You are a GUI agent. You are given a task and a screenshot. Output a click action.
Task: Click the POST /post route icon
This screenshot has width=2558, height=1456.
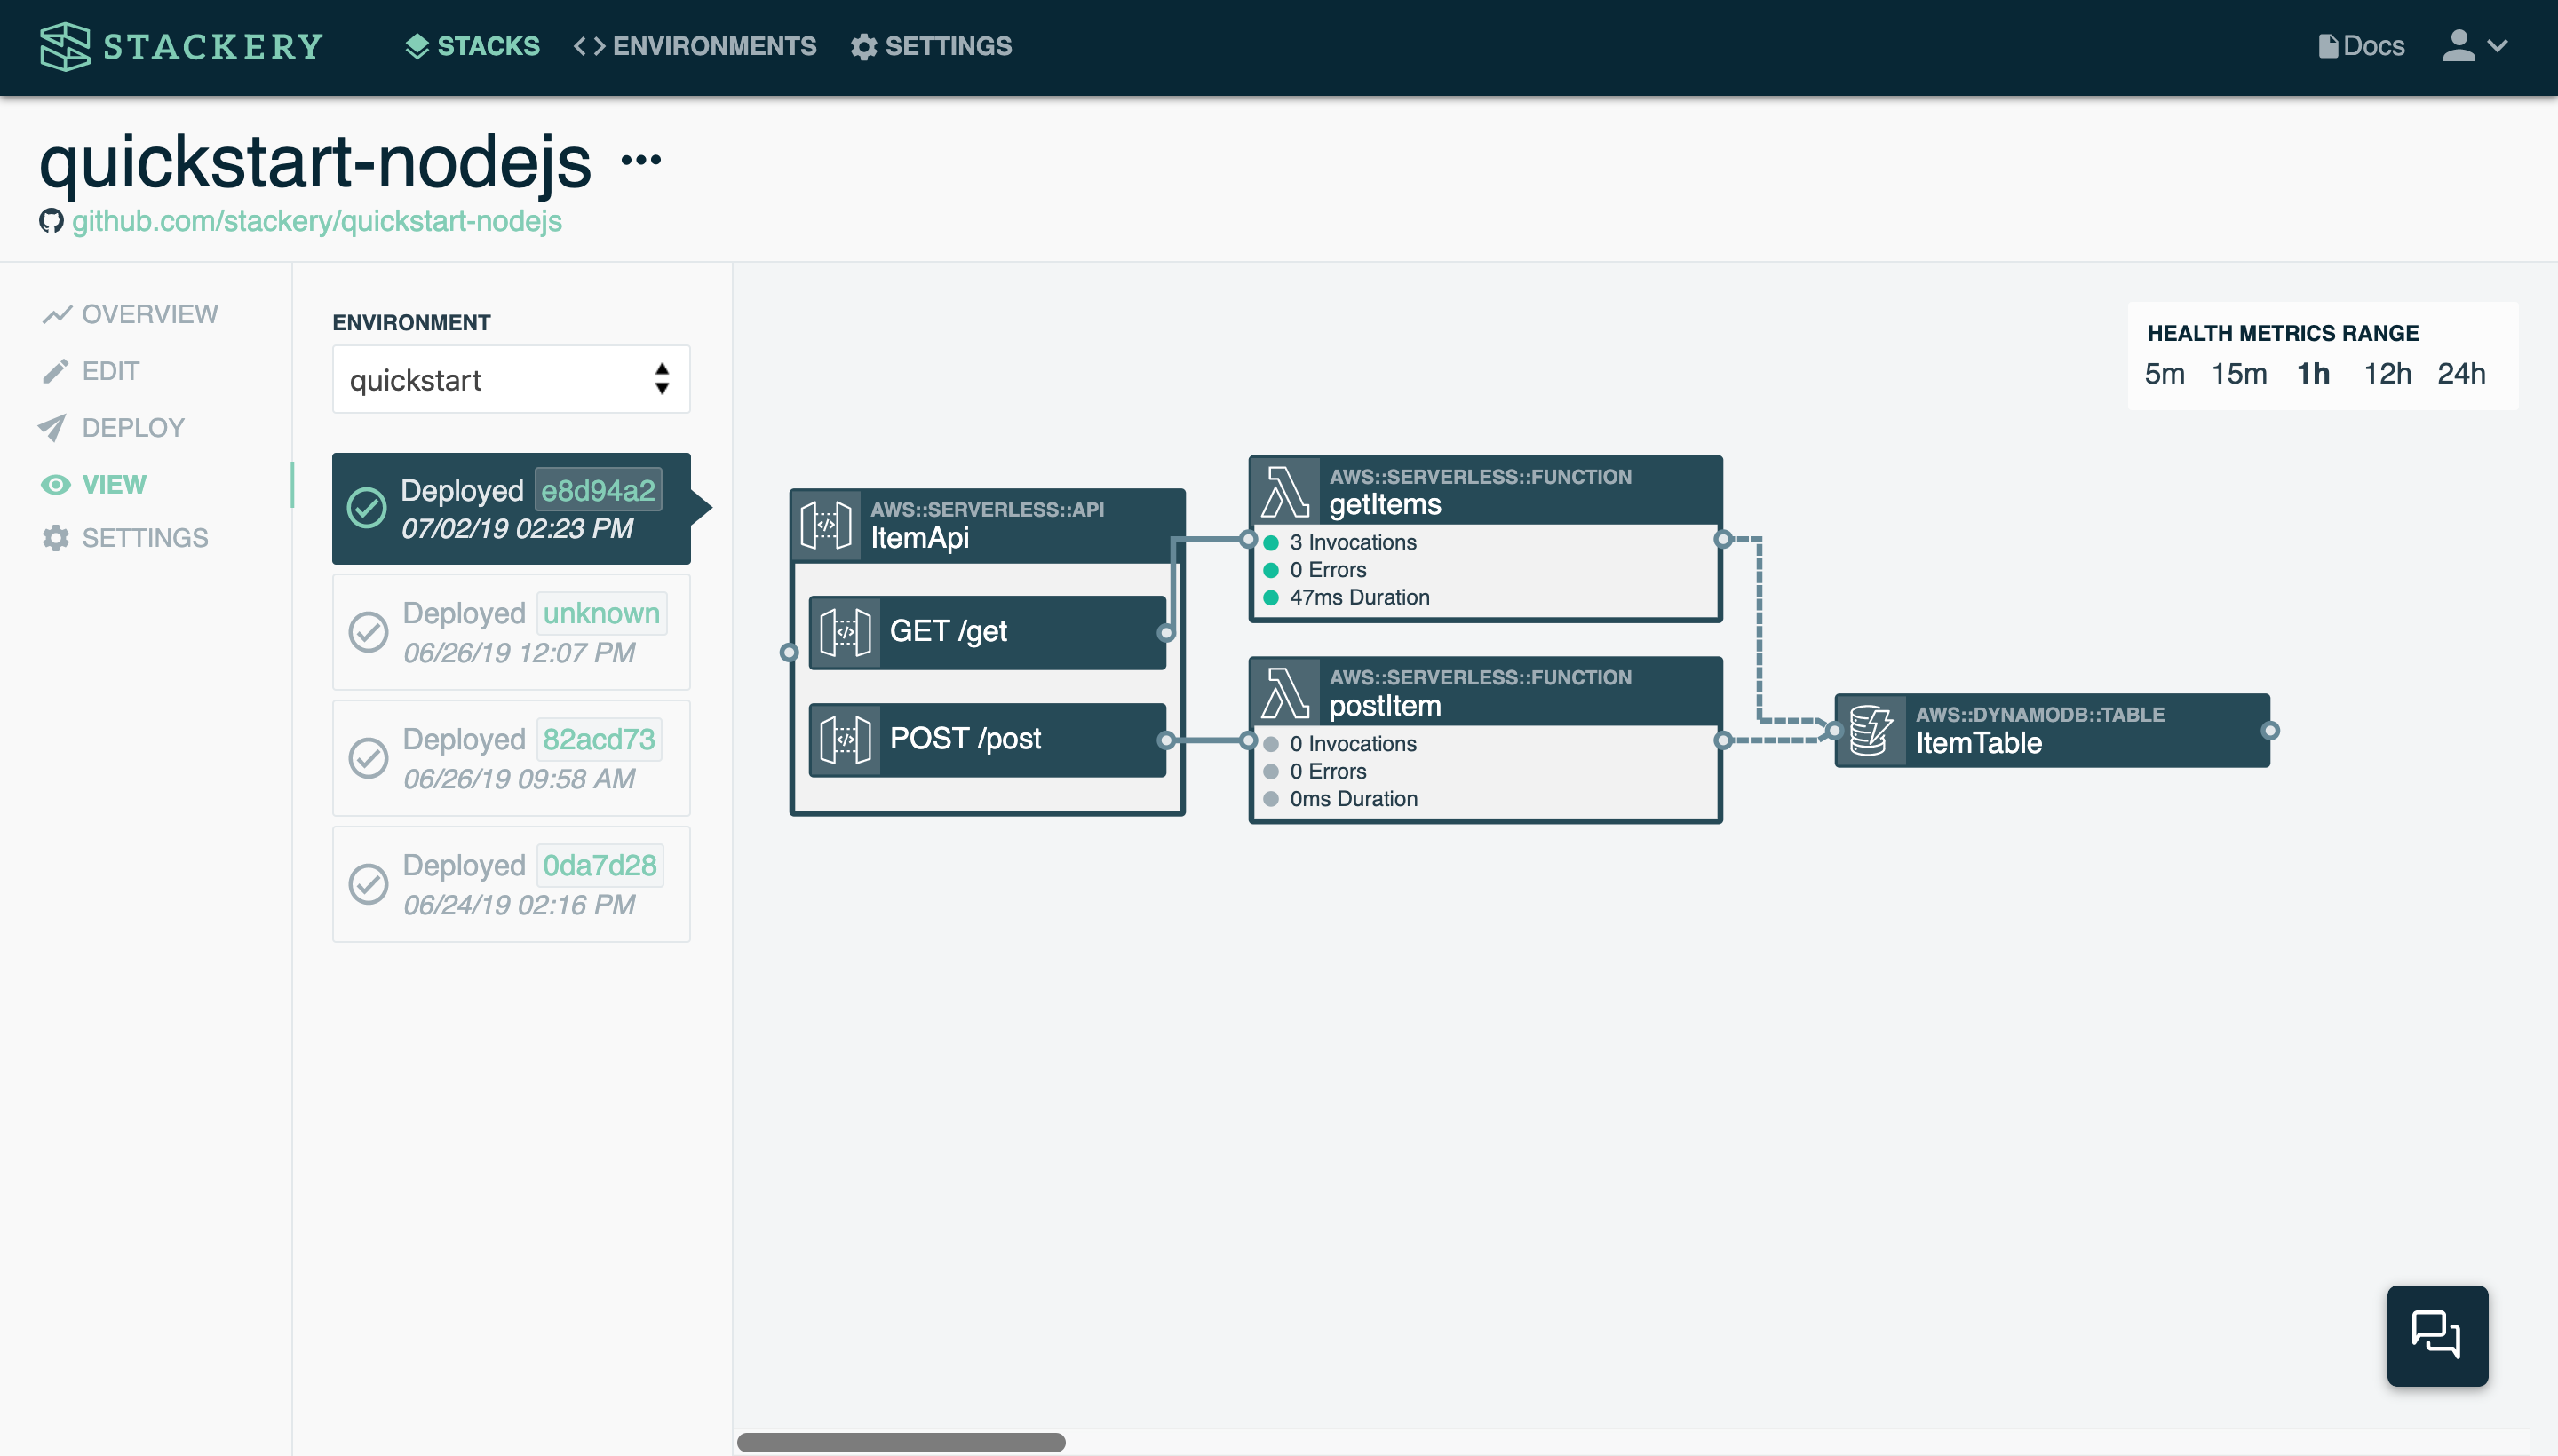(x=843, y=738)
